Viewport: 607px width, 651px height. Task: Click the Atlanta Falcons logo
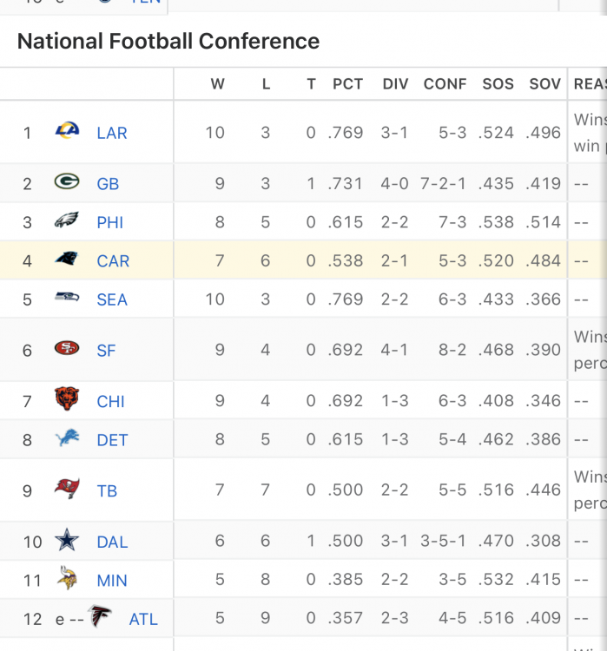(x=100, y=618)
